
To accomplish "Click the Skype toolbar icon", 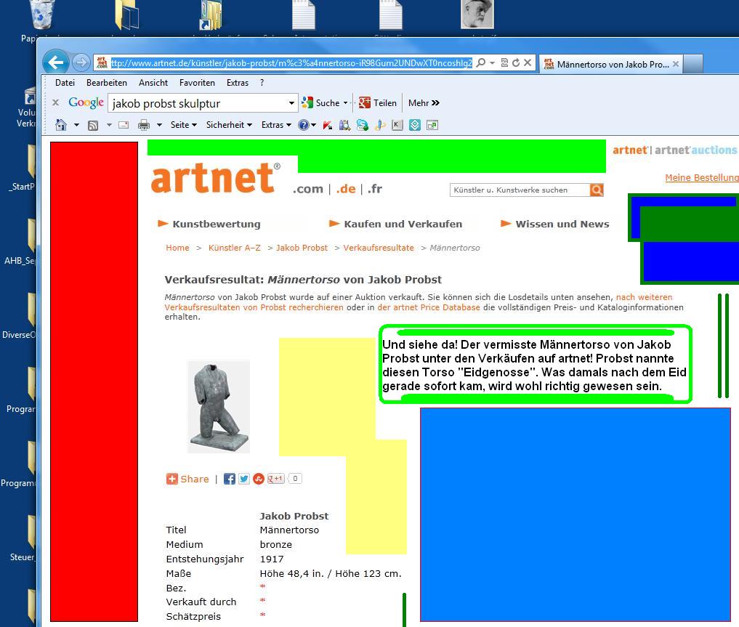I will click(363, 125).
